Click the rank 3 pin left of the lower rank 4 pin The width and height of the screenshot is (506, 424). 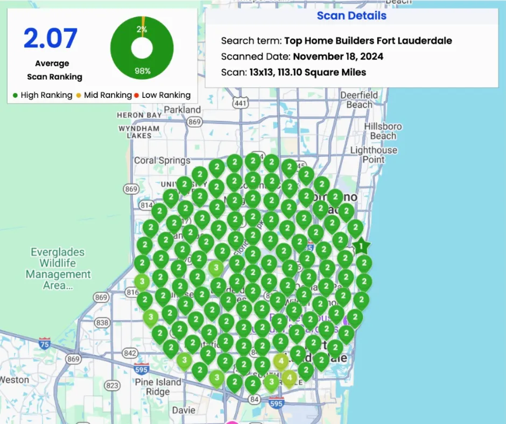pyautogui.click(x=271, y=383)
